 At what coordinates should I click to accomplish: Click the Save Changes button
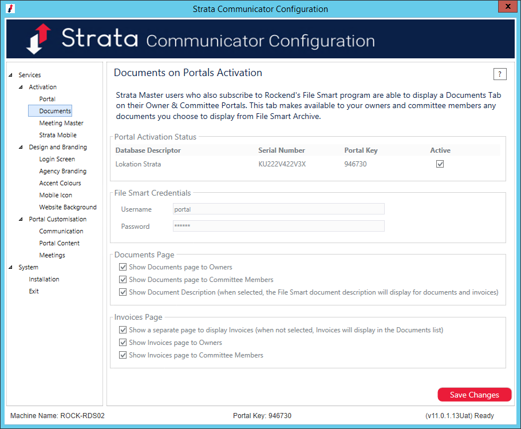coord(474,395)
